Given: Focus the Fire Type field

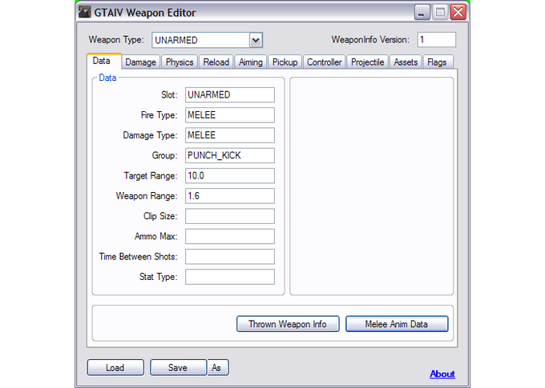Looking at the screenshot, I should click(230, 115).
